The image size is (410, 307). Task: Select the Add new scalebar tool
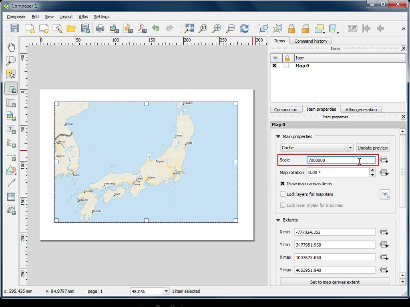pos(11,157)
